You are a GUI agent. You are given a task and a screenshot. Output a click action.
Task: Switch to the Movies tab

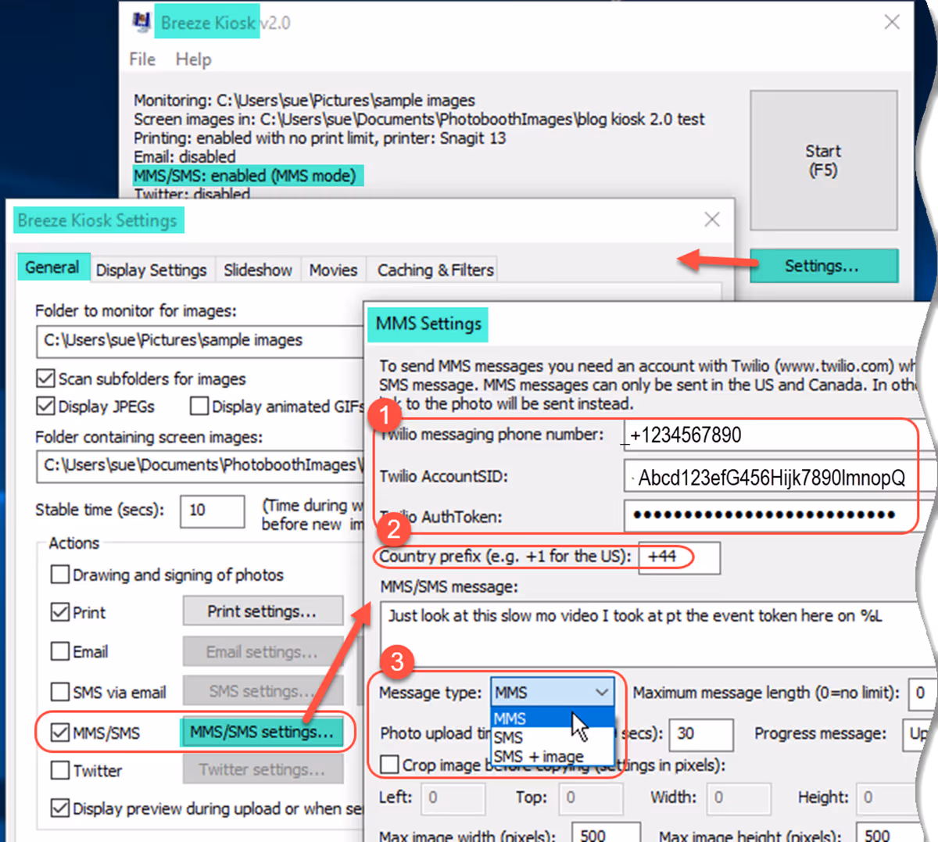tap(333, 270)
